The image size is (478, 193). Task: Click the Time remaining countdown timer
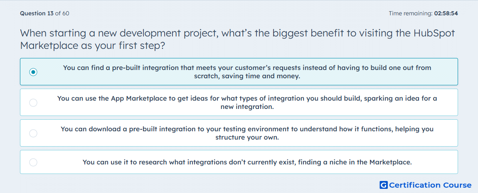423,13
